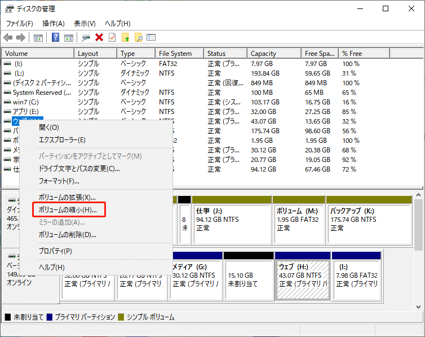The width and height of the screenshot is (425, 337).
Task: Click the folder with magnifier toolbar icon
Action: point(138,38)
